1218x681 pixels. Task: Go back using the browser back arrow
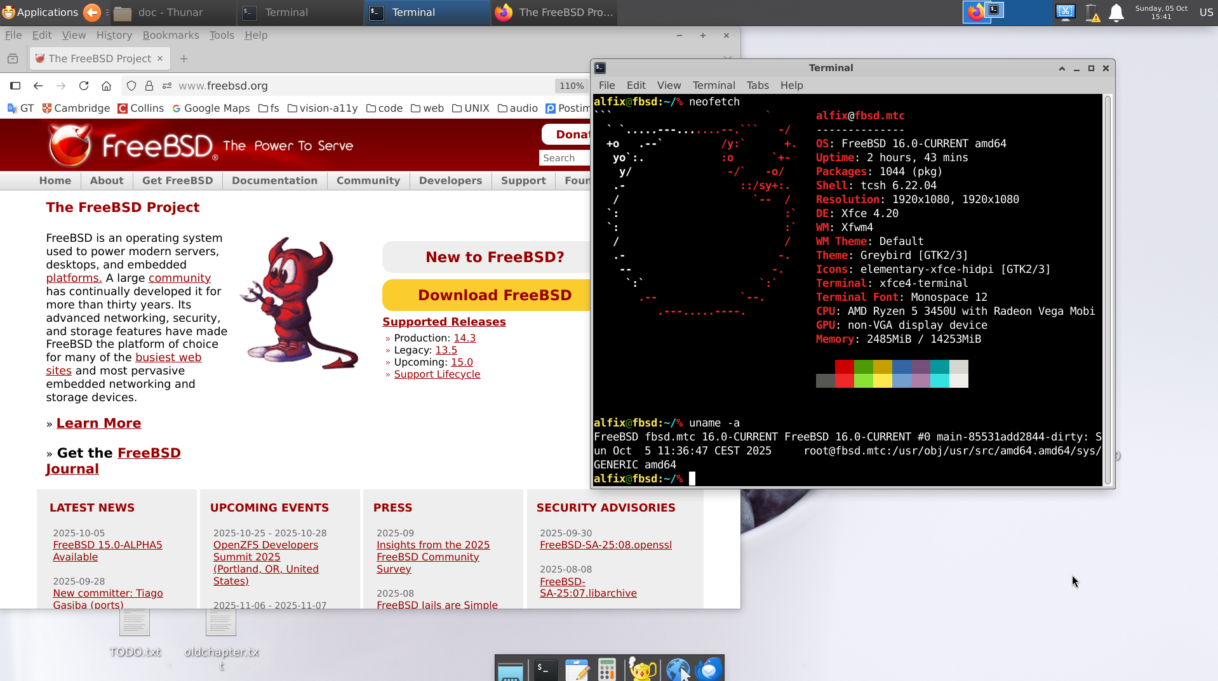tap(38, 86)
